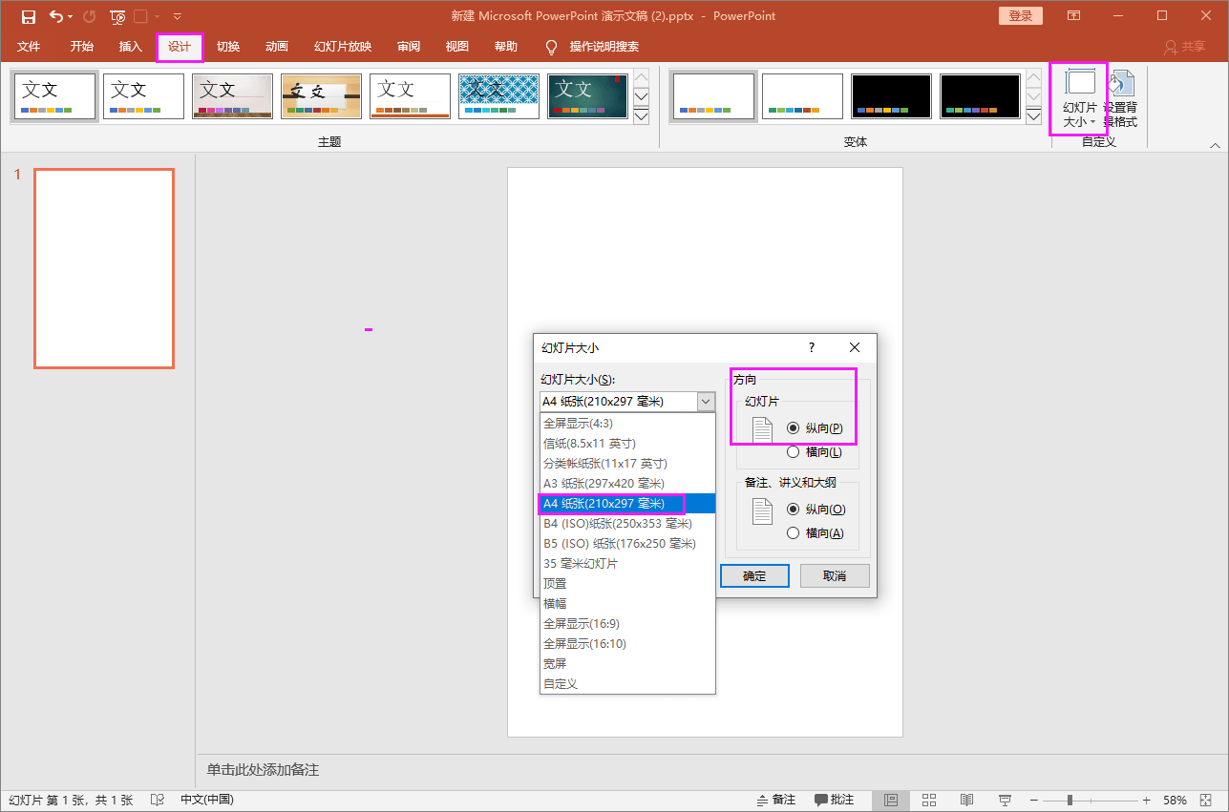Click the Undo arrow icon
The height and width of the screenshot is (812, 1229).
tap(56, 16)
